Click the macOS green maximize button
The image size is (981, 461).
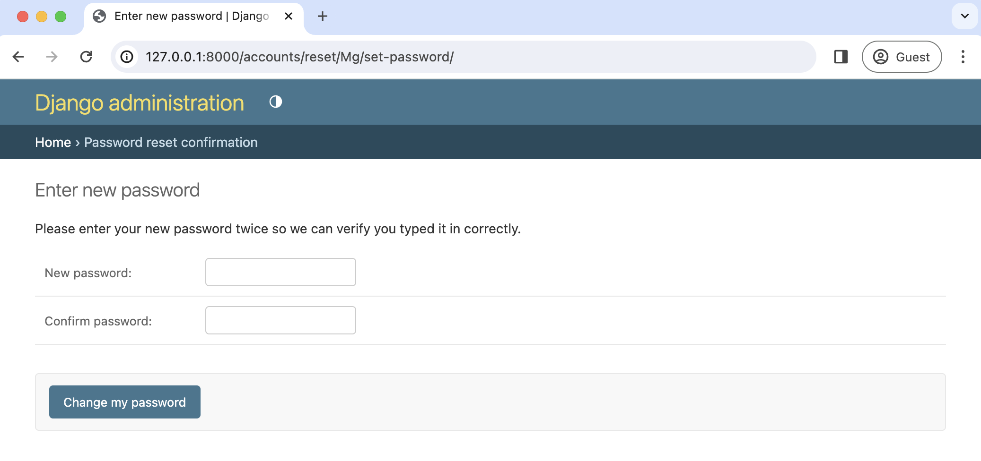61,17
